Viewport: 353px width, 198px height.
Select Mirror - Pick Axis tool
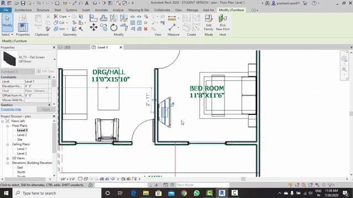click(114, 18)
